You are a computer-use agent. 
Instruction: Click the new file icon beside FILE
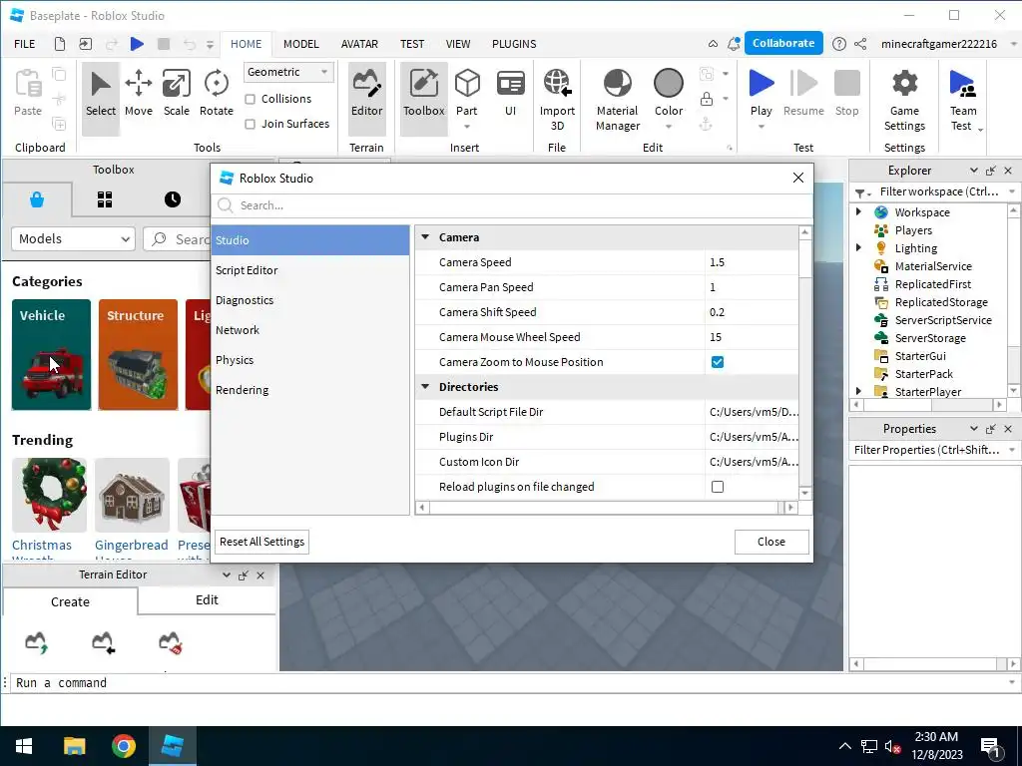pos(59,44)
